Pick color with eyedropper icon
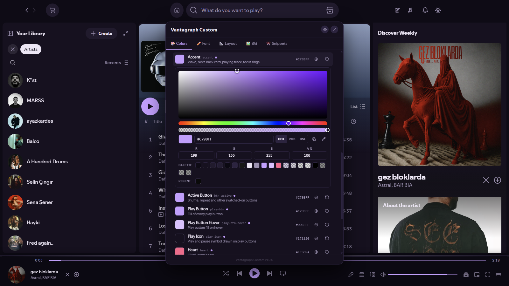The height and width of the screenshot is (286, 509). 324,139
